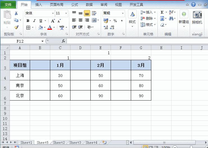The height and width of the screenshot is (148, 208).
Task: Apply the red font color A
Action: [x=50, y=28]
